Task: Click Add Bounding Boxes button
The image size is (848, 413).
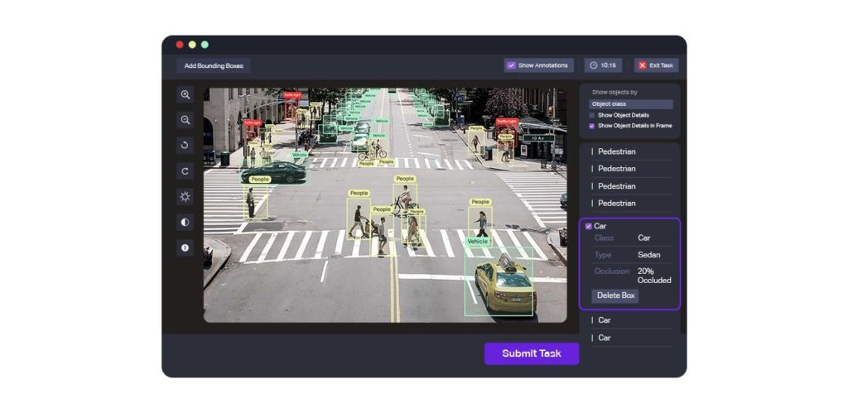Action: tap(214, 66)
